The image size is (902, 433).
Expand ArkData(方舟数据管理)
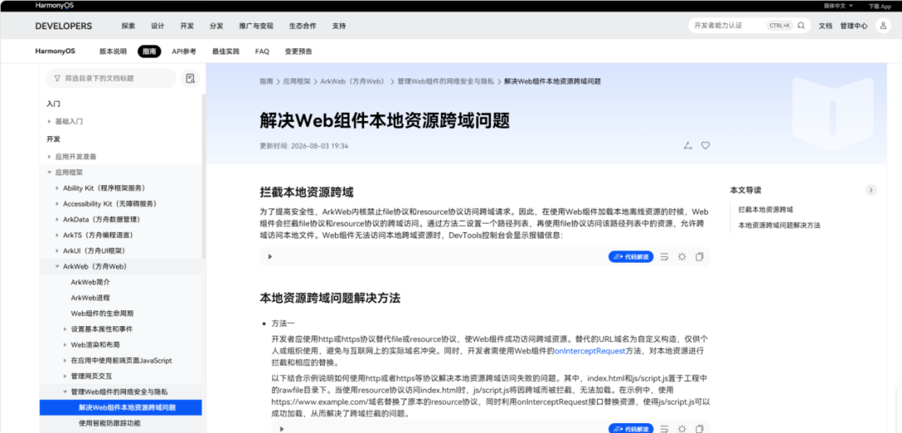(x=57, y=219)
